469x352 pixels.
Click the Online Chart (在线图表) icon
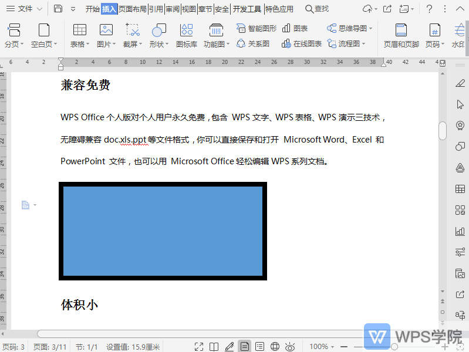click(x=302, y=43)
